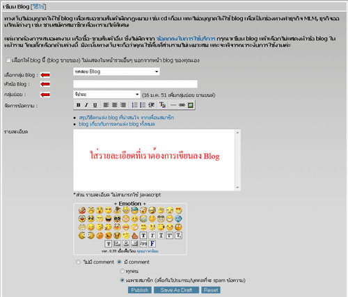Click the Blog title input field
348x297 pixels.
click(x=136, y=84)
